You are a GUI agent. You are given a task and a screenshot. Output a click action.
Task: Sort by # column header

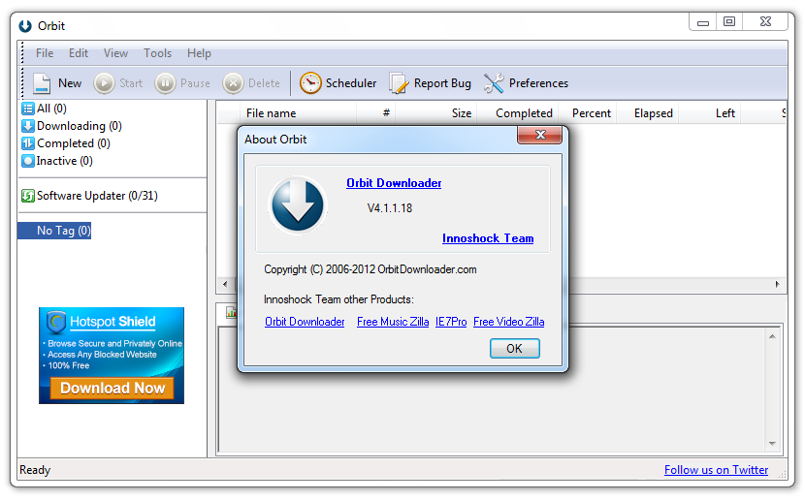tap(386, 113)
